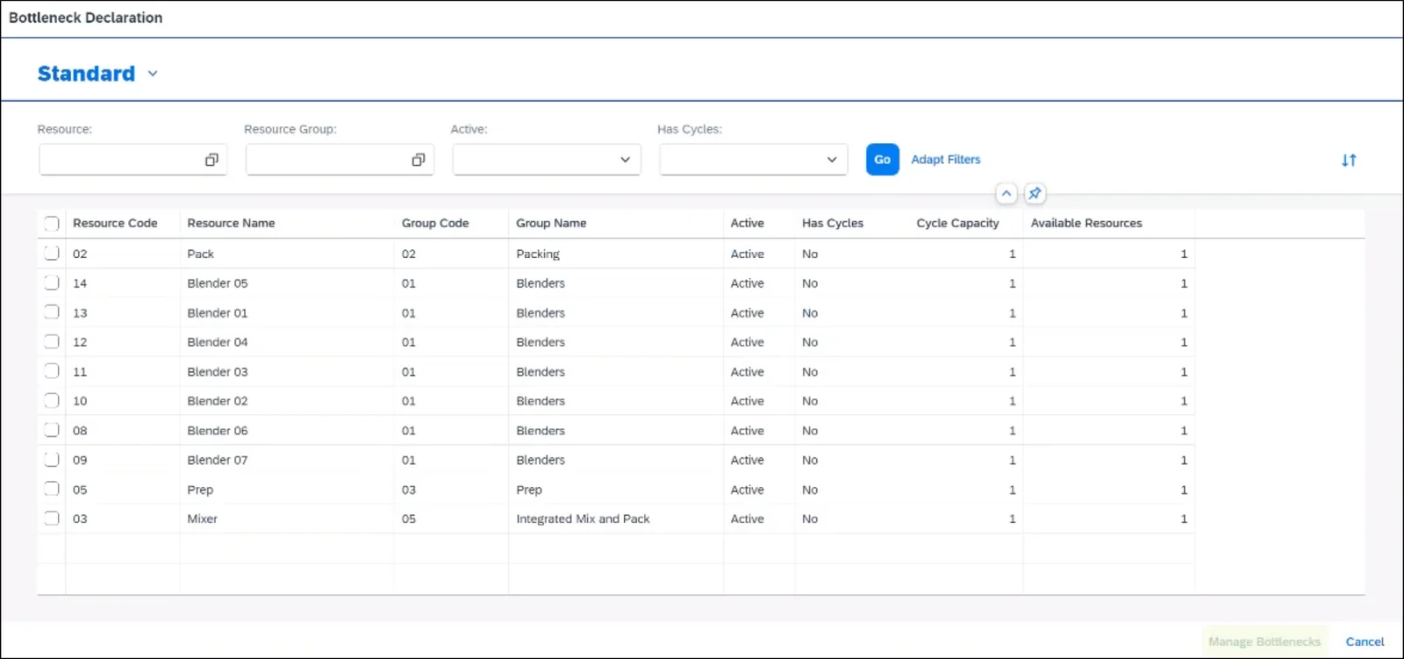Viewport: 1404px width, 659px height.
Task: Open the Active filter dropdown
Action: [547, 160]
